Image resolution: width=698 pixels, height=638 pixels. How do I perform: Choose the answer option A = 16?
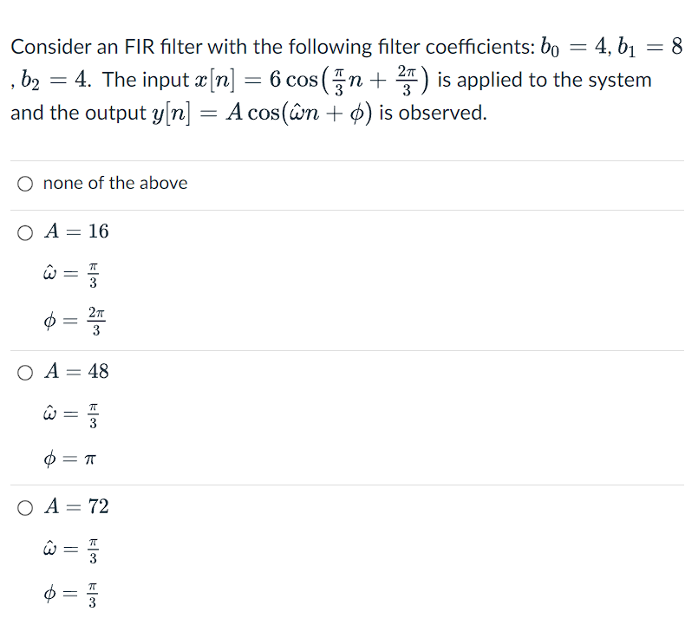point(25,231)
